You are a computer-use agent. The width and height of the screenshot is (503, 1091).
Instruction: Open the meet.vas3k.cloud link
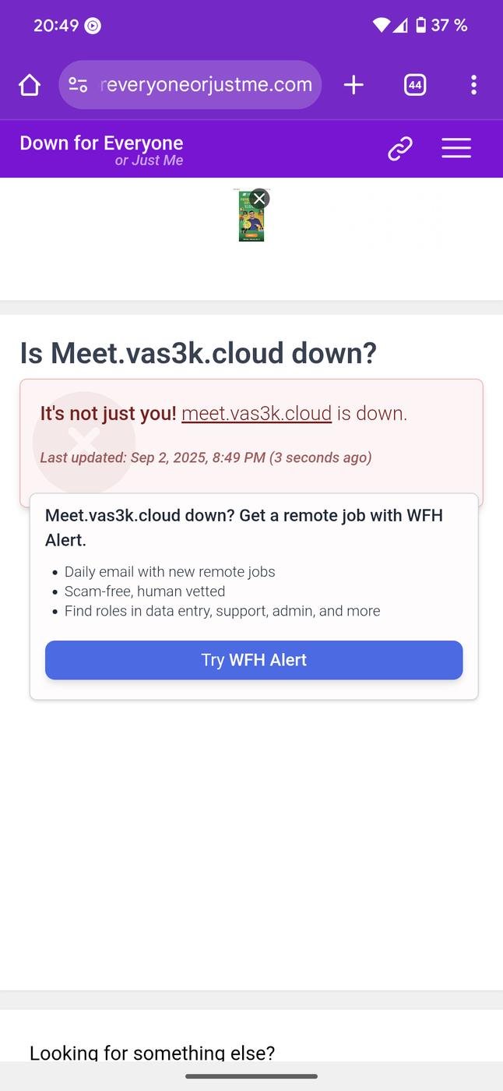pyautogui.click(x=256, y=414)
